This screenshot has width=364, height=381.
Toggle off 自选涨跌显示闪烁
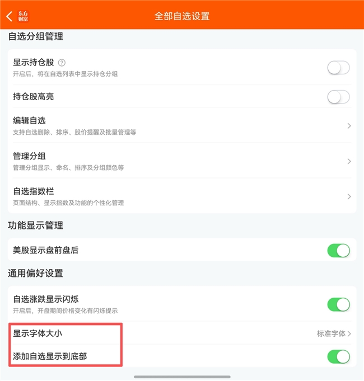[x=338, y=304]
